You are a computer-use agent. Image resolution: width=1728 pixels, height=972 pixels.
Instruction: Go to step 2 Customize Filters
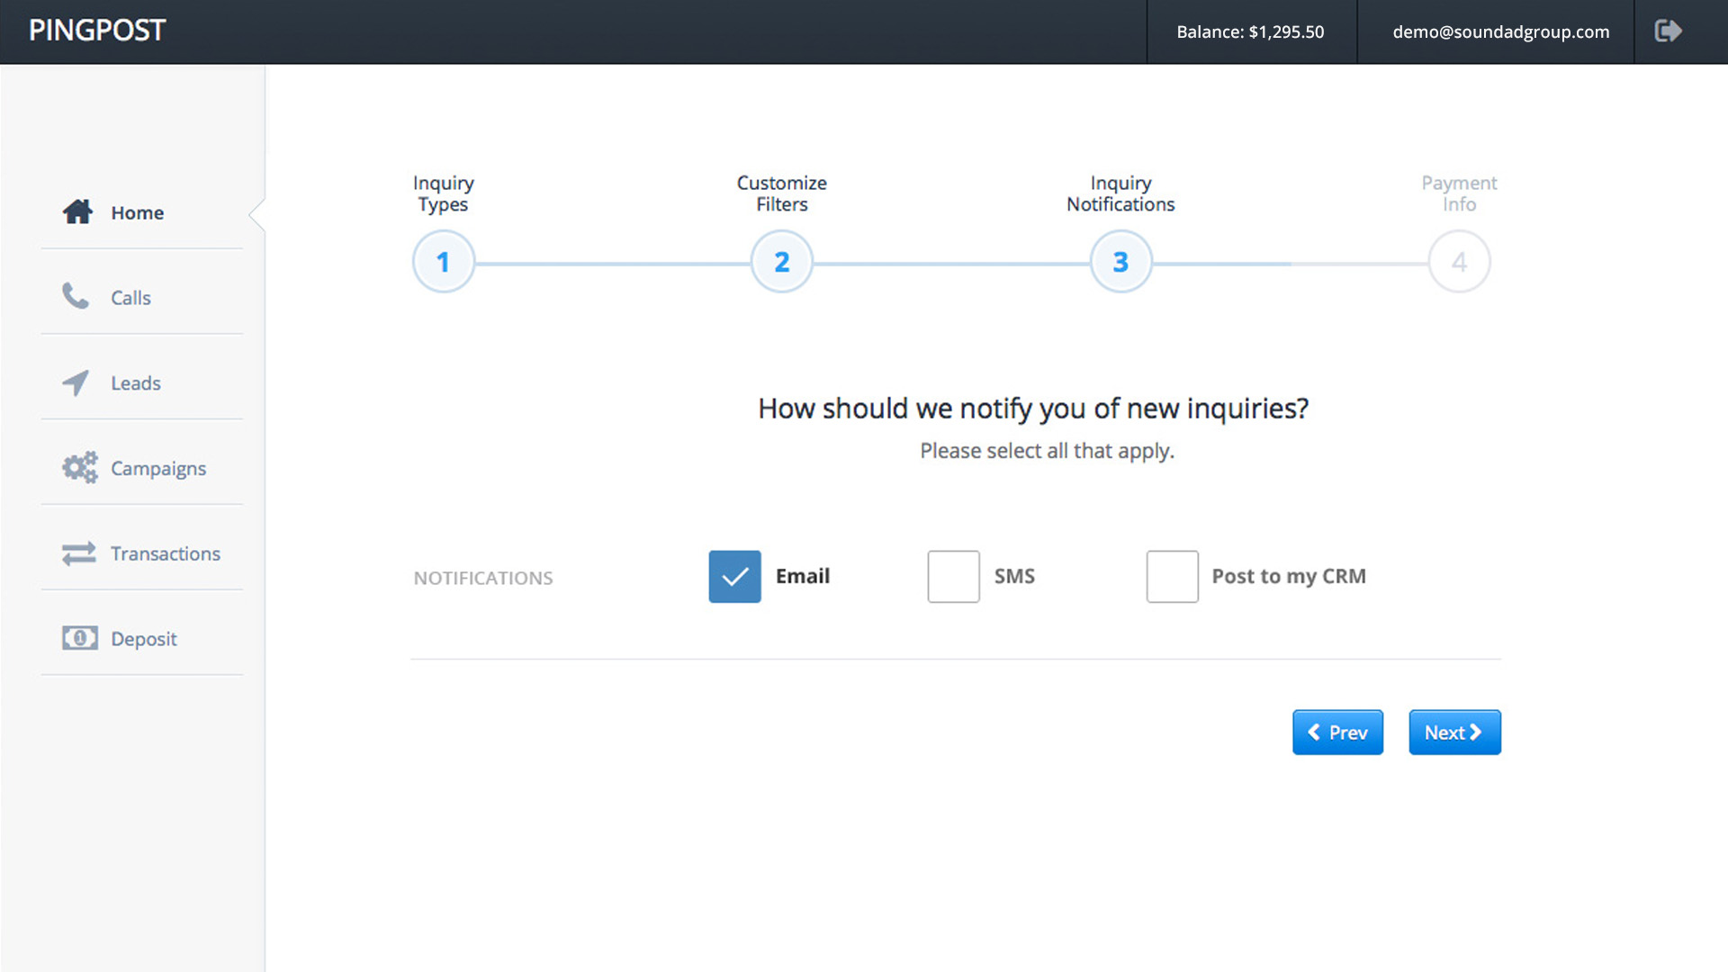[x=781, y=262]
